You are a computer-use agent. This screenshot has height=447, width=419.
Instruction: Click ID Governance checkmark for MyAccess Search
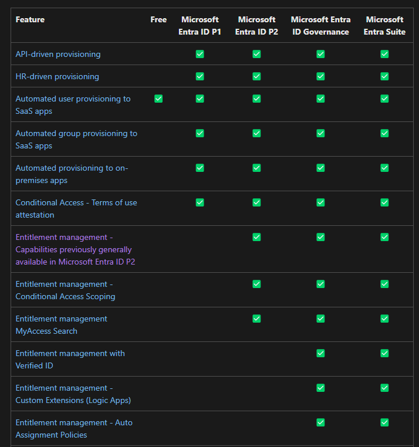[x=320, y=319]
